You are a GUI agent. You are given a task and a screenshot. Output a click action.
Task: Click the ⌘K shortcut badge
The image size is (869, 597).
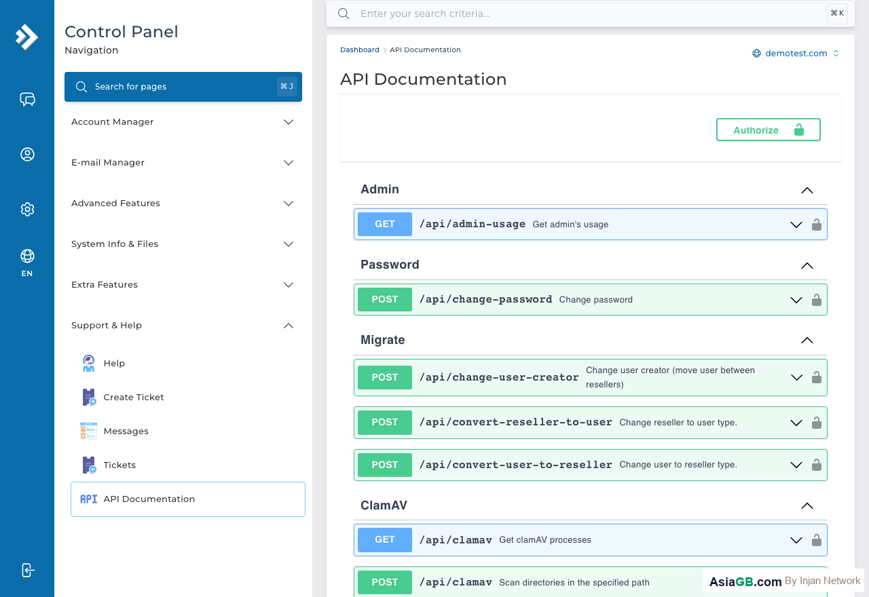837,14
